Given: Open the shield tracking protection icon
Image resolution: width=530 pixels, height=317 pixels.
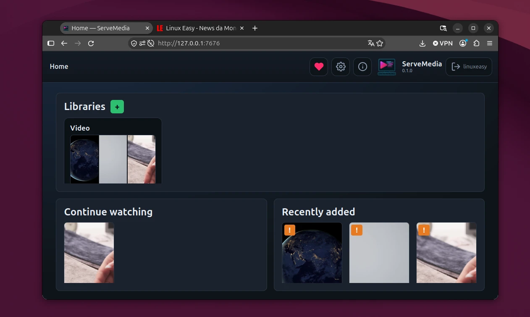Looking at the screenshot, I should (x=134, y=43).
